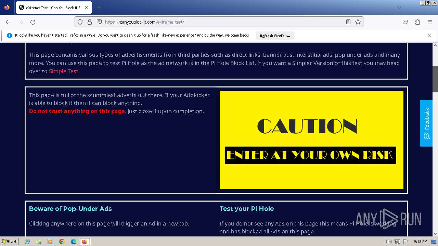Click the red 'Do not trust anything' warning text
438x246 pixels.
(77, 111)
